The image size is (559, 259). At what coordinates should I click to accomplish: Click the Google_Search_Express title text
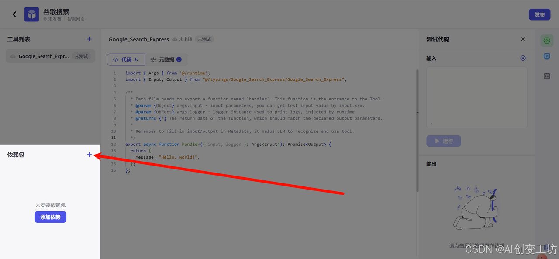[138, 39]
